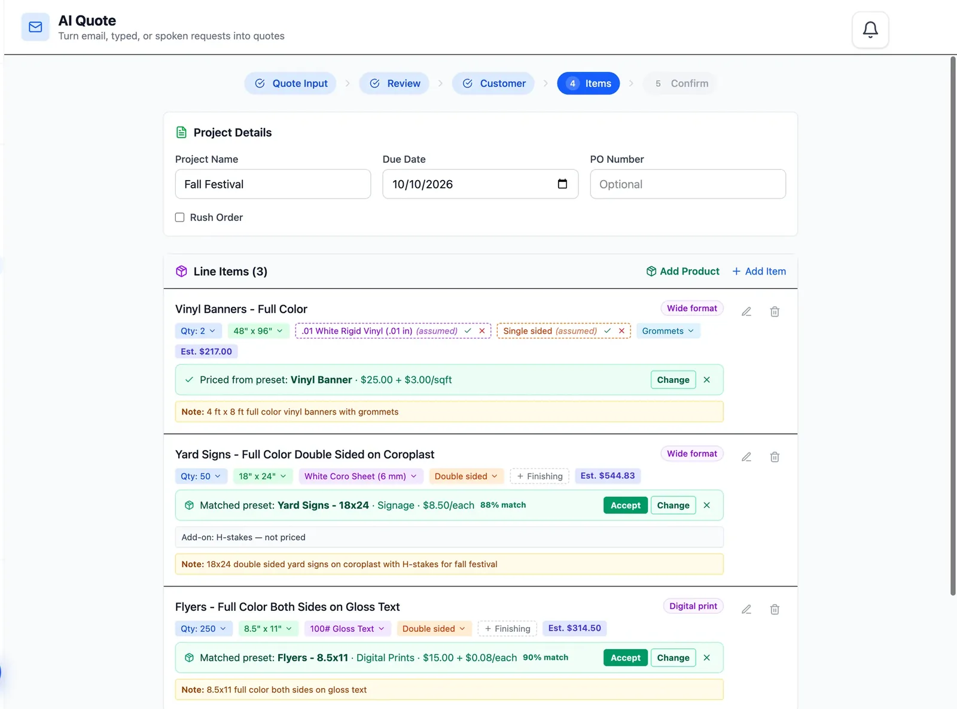The image size is (957, 709).
Task: Change quantity via Qty: 50 dropdown
Action: tap(201, 476)
